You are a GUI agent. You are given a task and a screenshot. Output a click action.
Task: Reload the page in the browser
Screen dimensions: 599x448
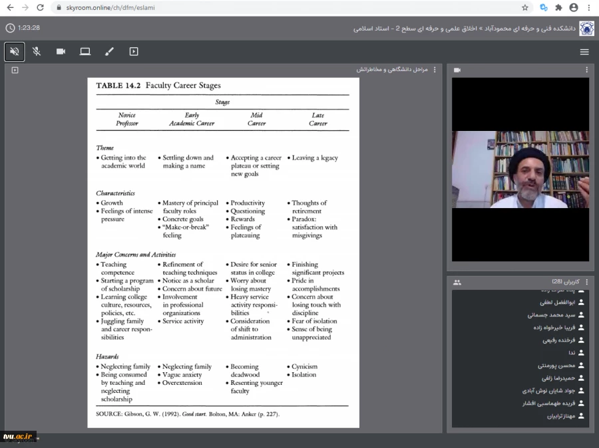tap(40, 7)
